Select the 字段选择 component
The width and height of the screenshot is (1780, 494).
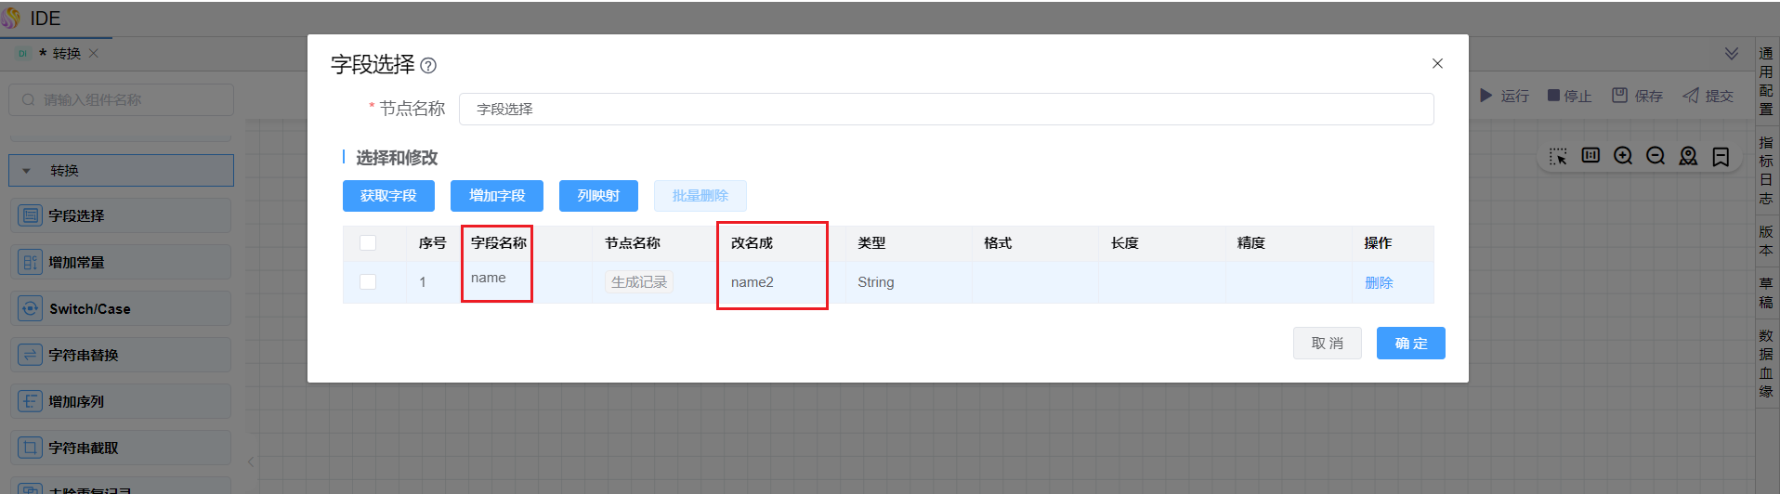121,215
